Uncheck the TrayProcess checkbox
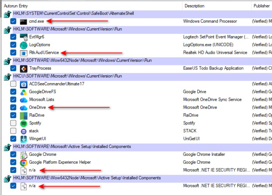Image resolution: width=272 pixels, height=195 pixels. [13, 68]
